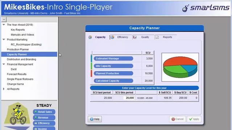232x130 pixels.
Task: Click the smartsims logo
Action: click(x=206, y=8)
